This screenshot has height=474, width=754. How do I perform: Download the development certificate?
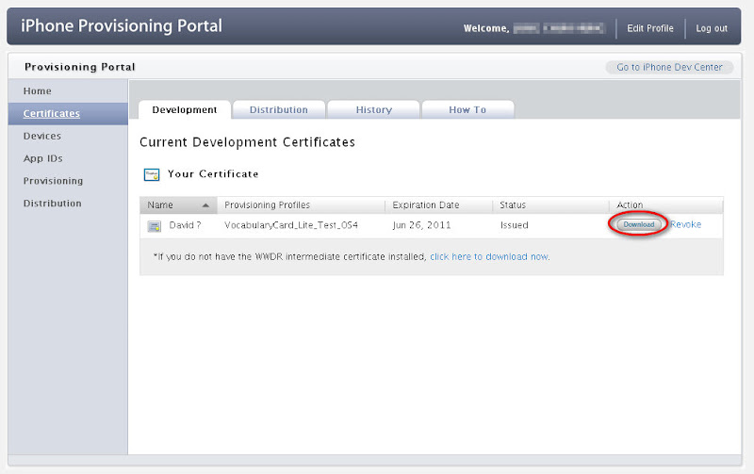(x=639, y=224)
